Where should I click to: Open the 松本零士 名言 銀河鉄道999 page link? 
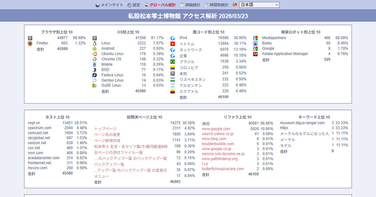coord(131,146)
